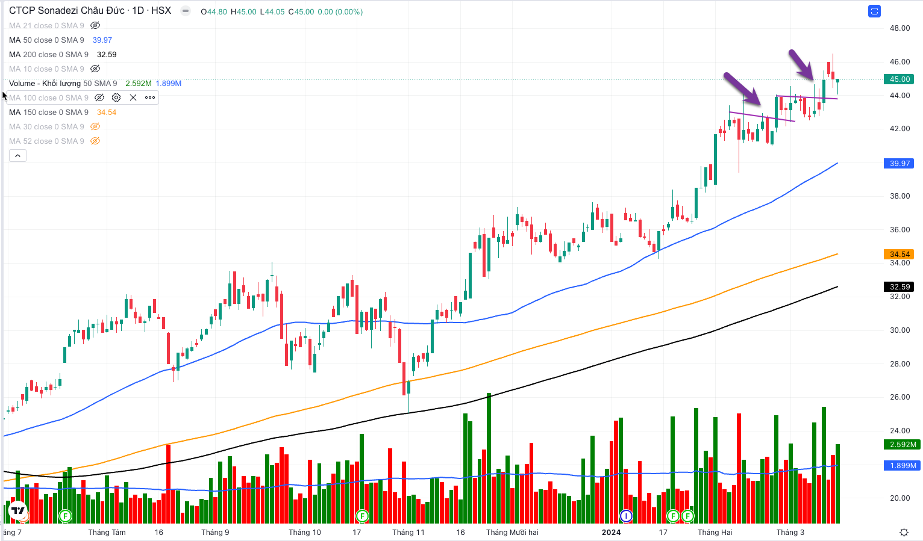The height and width of the screenshot is (541, 923).
Task: Open the second F marker next to Tháng Hai
Action: (687, 516)
